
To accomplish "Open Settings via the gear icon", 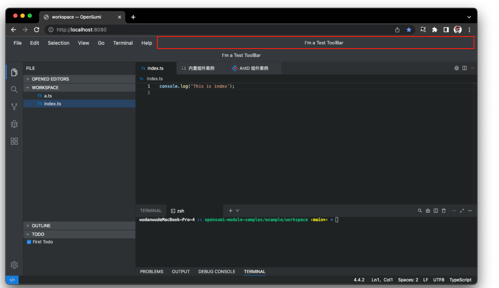I will coord(14,265).
